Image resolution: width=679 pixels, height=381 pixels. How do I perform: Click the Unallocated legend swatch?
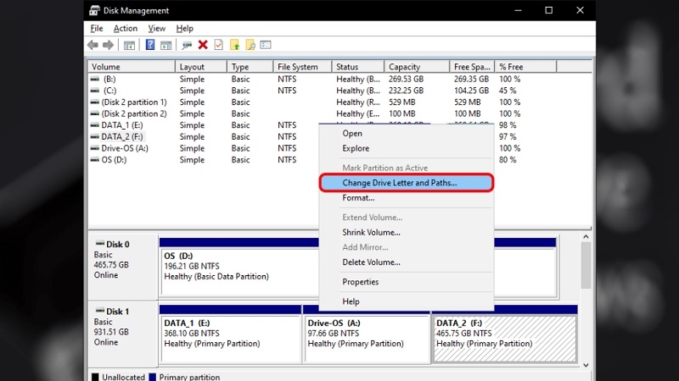click(95, 377)
